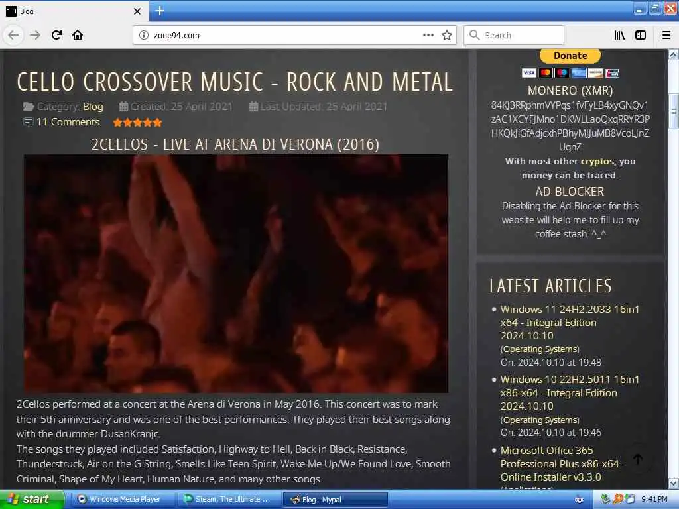This screenshot has height=509, width=679.
Task: Open the Blog category link
Action: [x=93, y=107]
